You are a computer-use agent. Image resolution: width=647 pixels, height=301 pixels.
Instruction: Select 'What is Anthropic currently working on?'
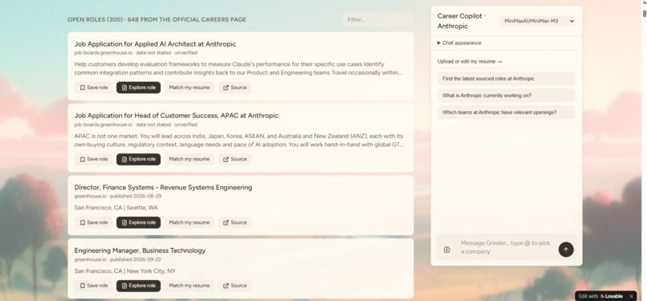[507, 96]
